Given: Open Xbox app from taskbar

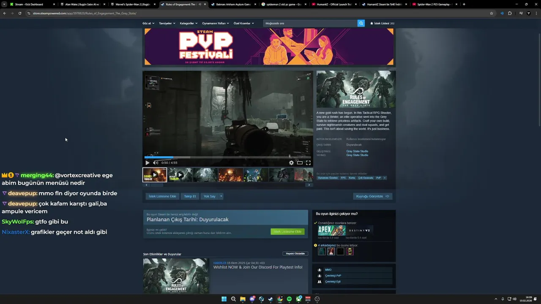Looking at the screenshot, I should coord(298,299).
